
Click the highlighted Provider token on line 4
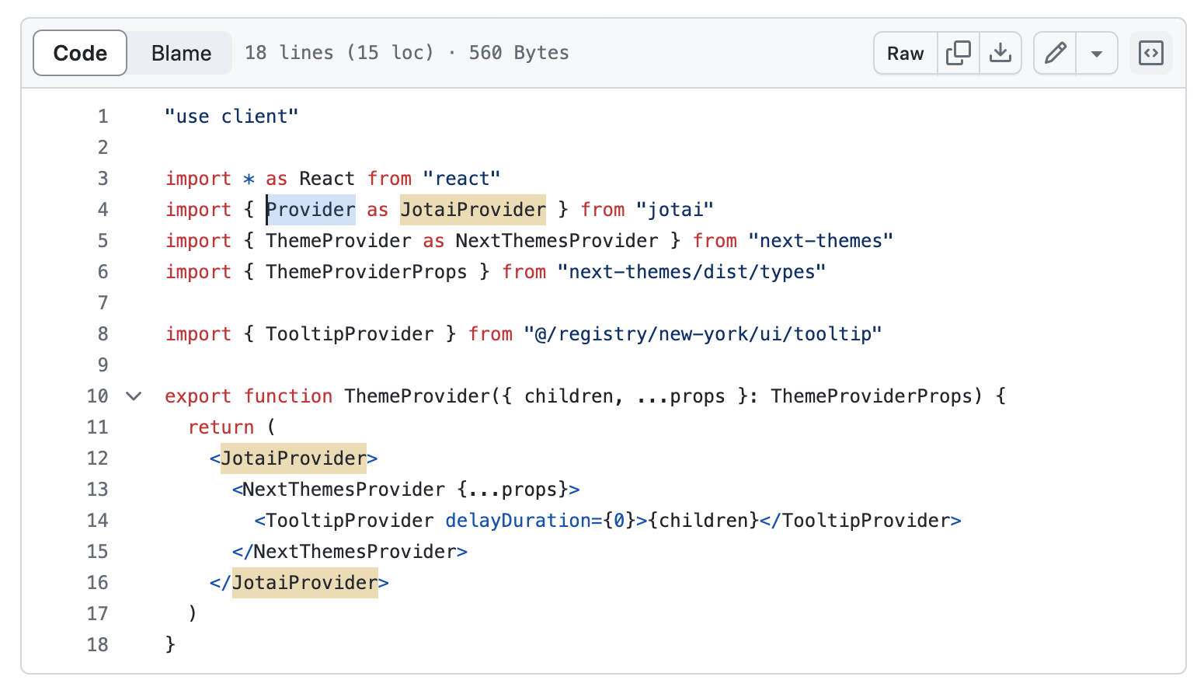pos(311,210)
